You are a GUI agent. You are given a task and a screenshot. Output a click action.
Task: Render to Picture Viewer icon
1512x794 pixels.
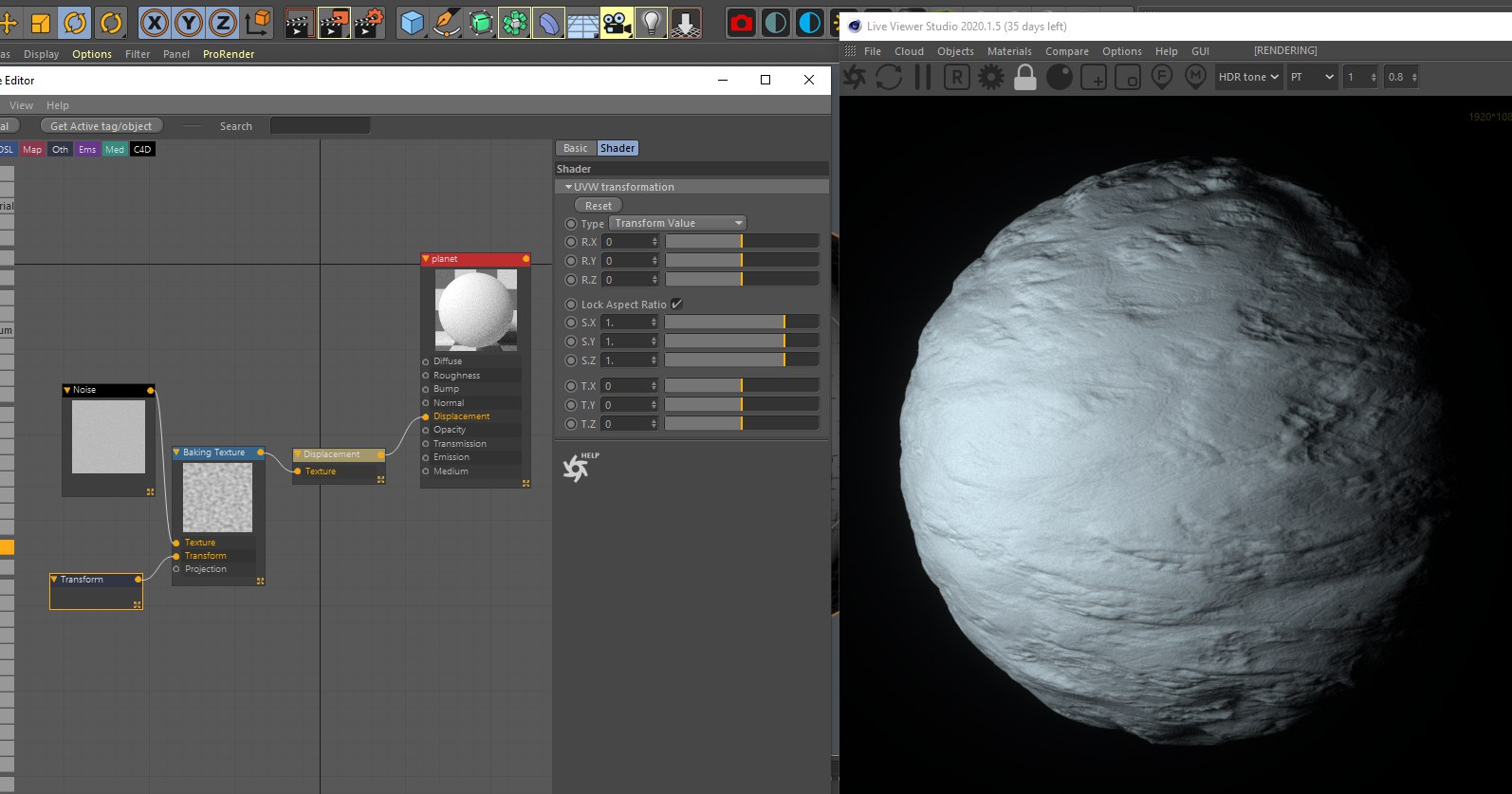334,22
